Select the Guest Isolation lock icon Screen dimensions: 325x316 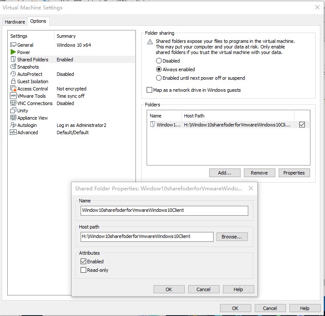tap(13, 81)
